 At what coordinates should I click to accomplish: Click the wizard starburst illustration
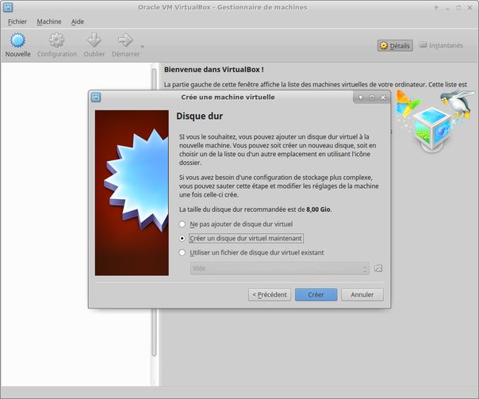132,193
